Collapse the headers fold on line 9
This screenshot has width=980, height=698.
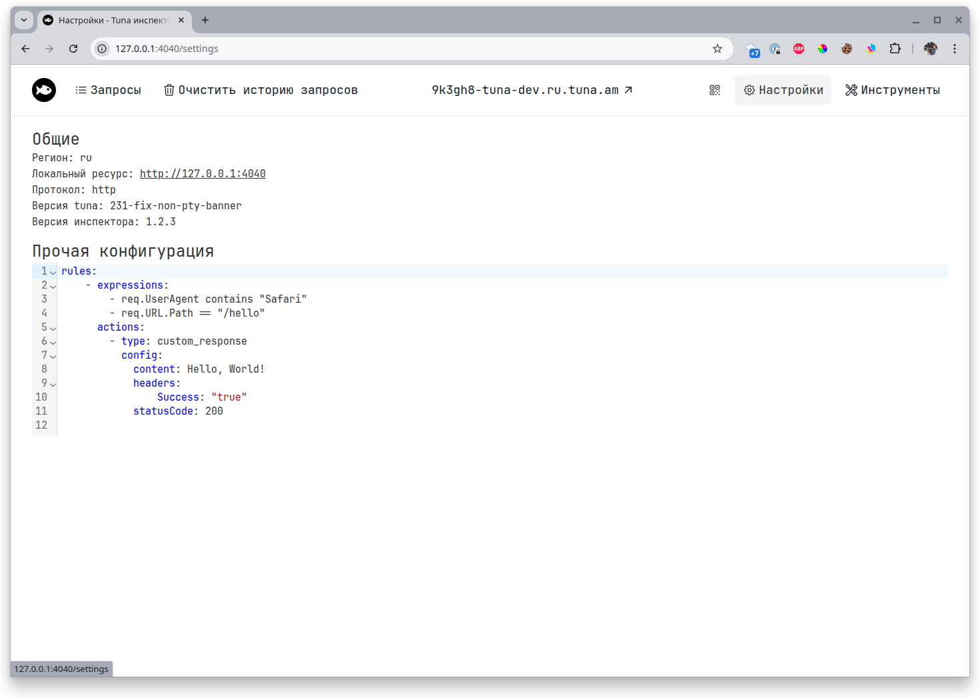(53, 384)
